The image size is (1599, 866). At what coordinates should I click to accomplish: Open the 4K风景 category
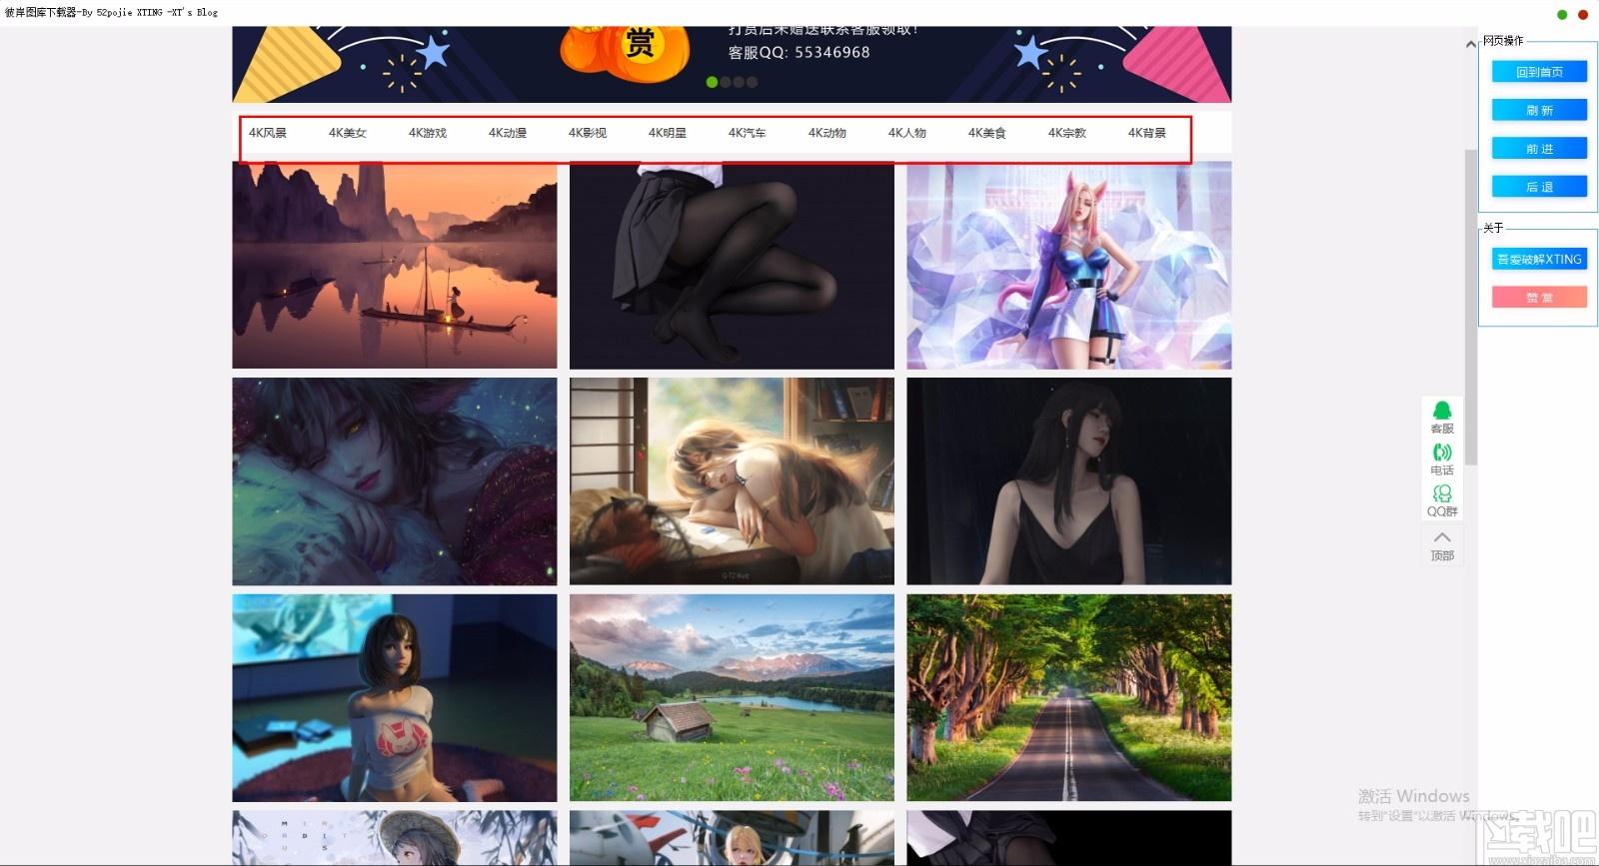(268, 133)
